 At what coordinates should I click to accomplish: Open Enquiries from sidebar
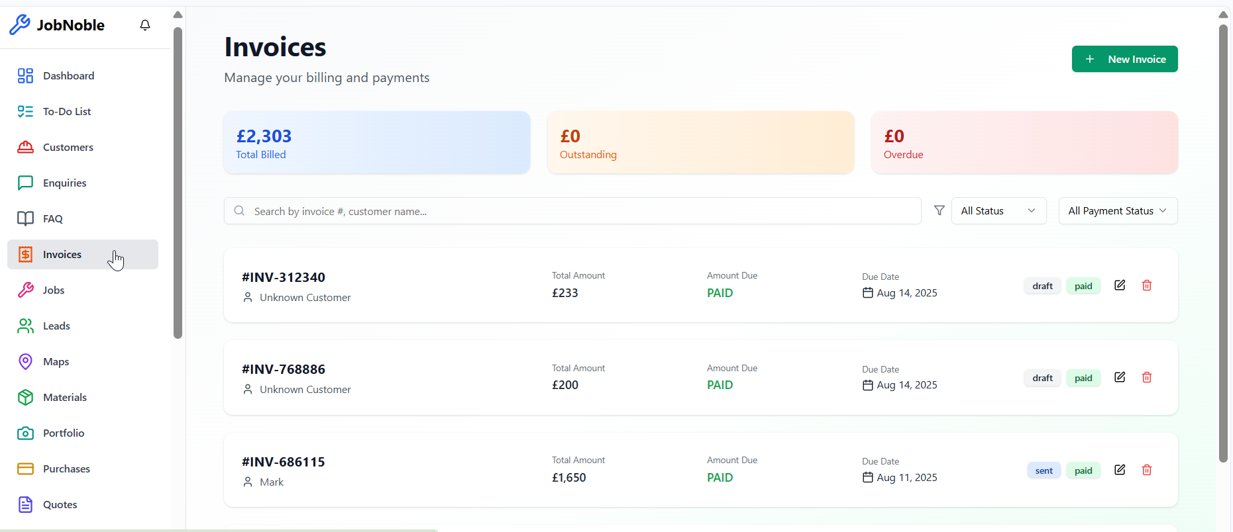tap(83, 183)
